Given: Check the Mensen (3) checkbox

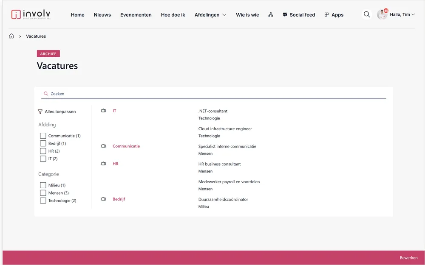Looking at the screenshot, I should [x=43, y=193].
